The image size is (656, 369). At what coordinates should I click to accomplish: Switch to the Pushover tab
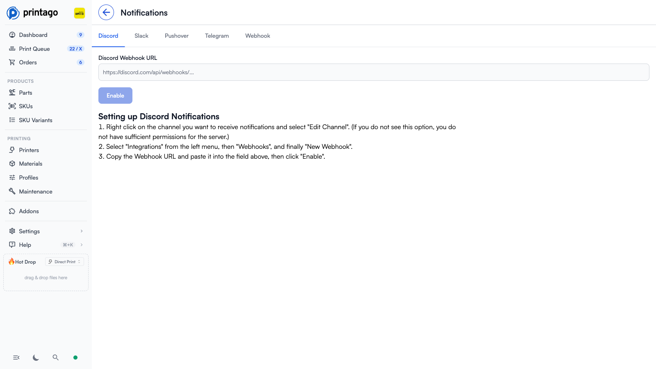click(177, 36)
